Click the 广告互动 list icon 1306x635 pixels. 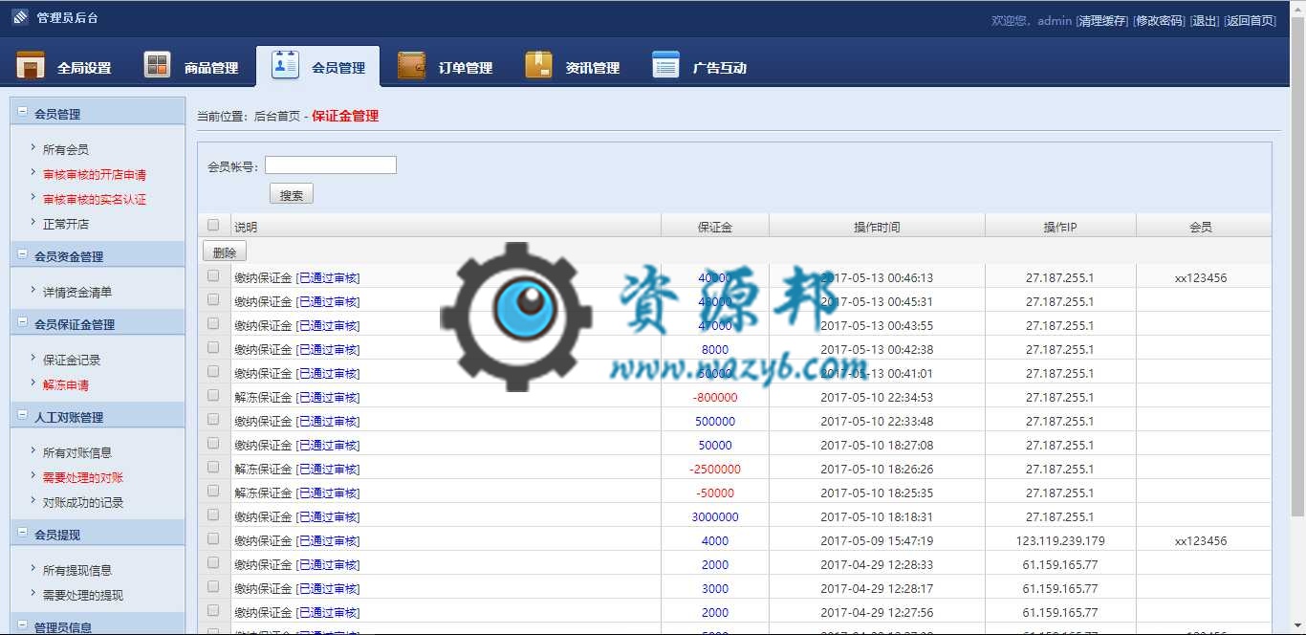[x=665, y=65]
